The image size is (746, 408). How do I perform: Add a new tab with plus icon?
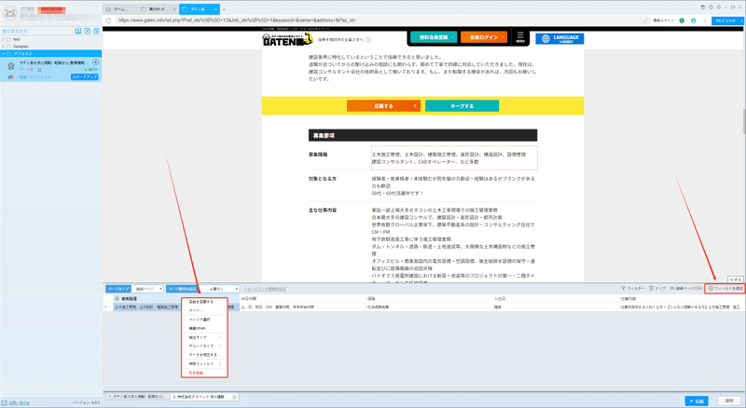pyautogui.click(x=224, y=9)
